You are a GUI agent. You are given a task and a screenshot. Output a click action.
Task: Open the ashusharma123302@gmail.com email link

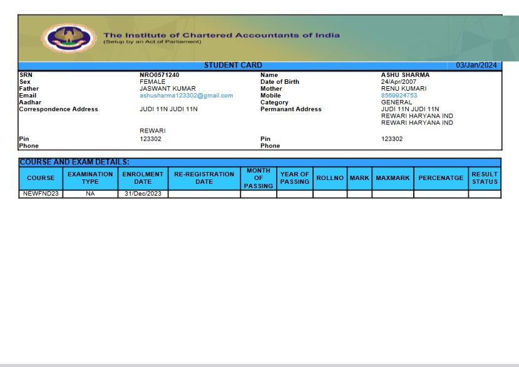click(186, 96)
